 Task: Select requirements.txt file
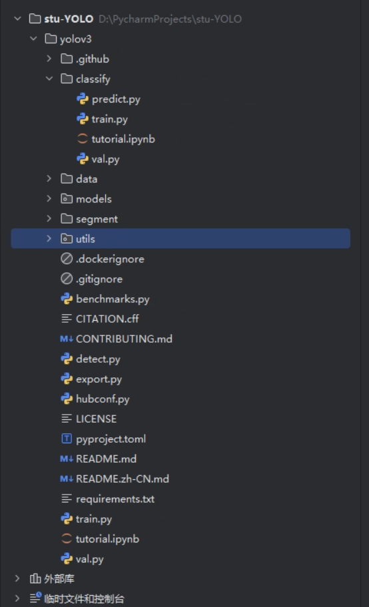point(115,499)
